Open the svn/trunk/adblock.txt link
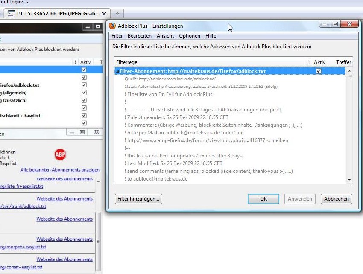The width and height of the screenshot is (363, 274). [x=23, y=207]
